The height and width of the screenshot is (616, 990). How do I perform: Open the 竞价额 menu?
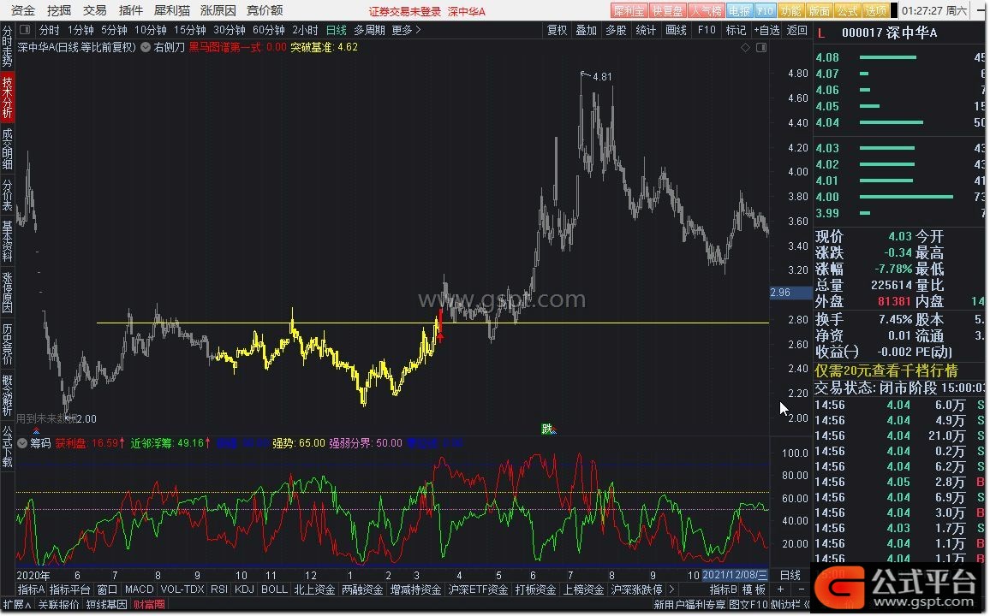(265, 11)
